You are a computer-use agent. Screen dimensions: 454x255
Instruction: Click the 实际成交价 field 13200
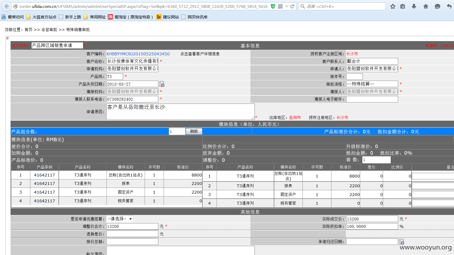pyautogui.click(x=372, y=219)
